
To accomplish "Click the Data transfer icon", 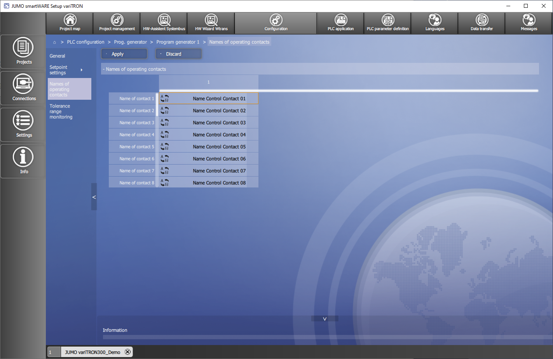I will click(x=481, y=23).
